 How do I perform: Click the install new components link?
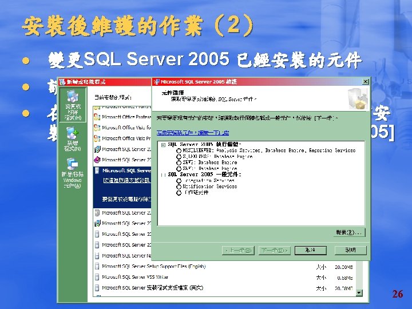pos(193,133)
